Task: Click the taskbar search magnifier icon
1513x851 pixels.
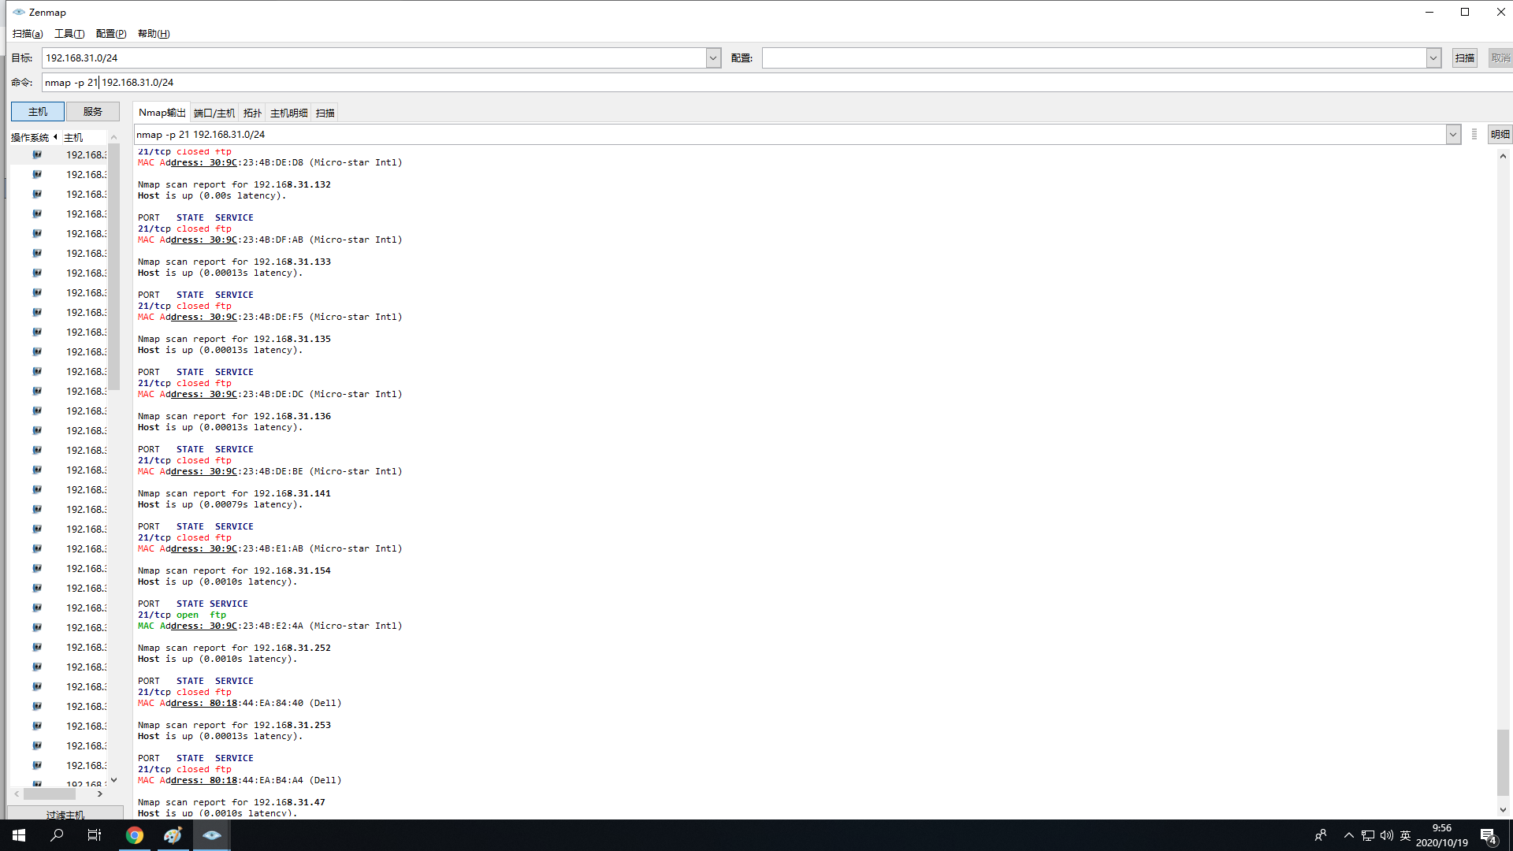Action: point(57,835)
